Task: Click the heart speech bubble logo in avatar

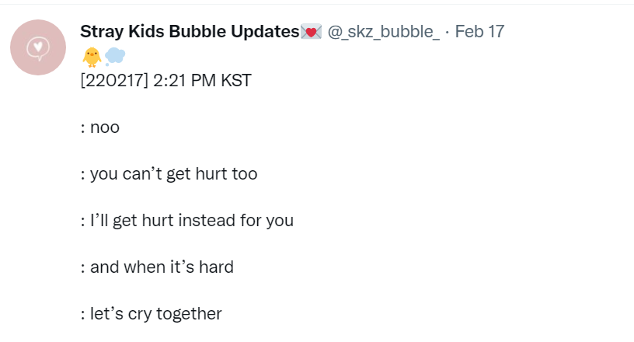Action: 38,48
